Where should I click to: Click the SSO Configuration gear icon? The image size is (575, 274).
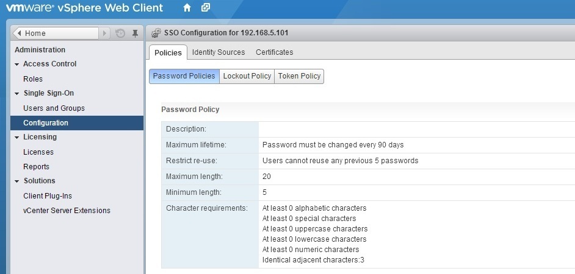pos(156,33)
